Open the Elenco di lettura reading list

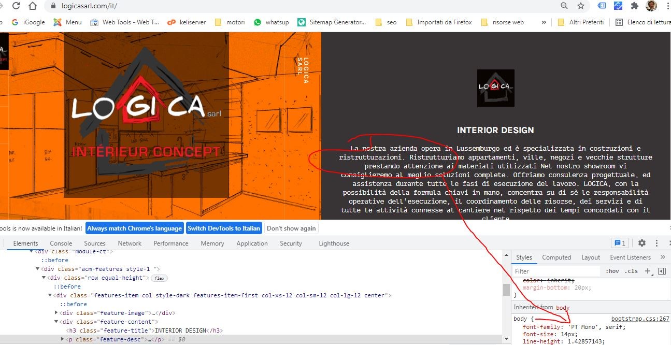point(643,22)
